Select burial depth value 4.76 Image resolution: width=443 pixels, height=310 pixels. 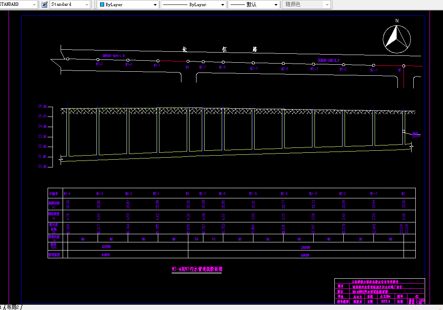[x=68, y=216]
